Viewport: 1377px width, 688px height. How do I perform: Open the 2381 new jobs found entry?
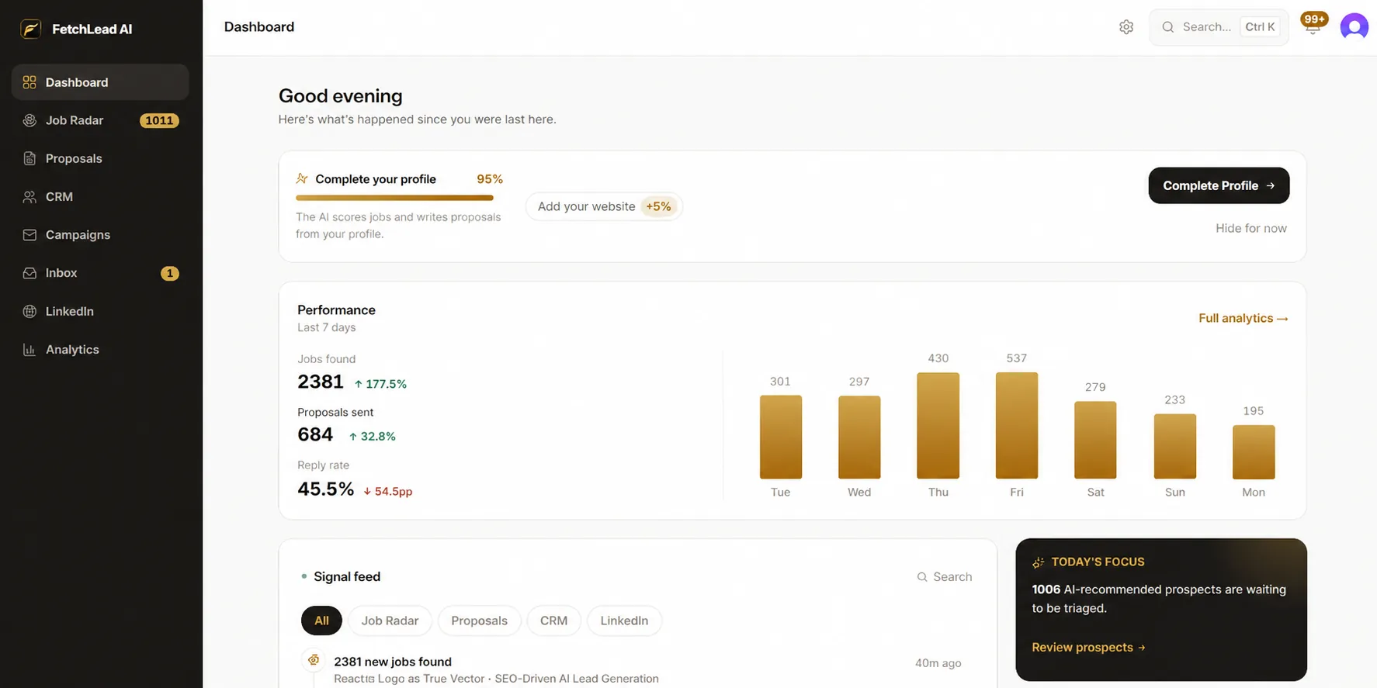tap(636, 669)
